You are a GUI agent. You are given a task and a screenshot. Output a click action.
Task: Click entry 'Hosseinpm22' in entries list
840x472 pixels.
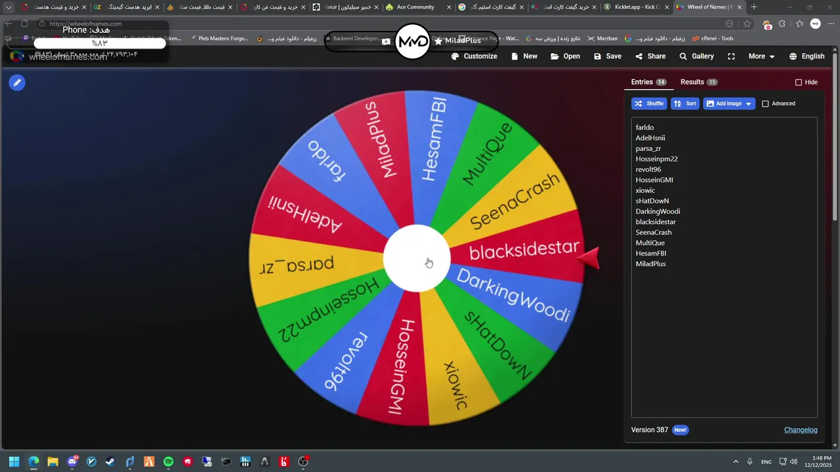pos(656,159)
